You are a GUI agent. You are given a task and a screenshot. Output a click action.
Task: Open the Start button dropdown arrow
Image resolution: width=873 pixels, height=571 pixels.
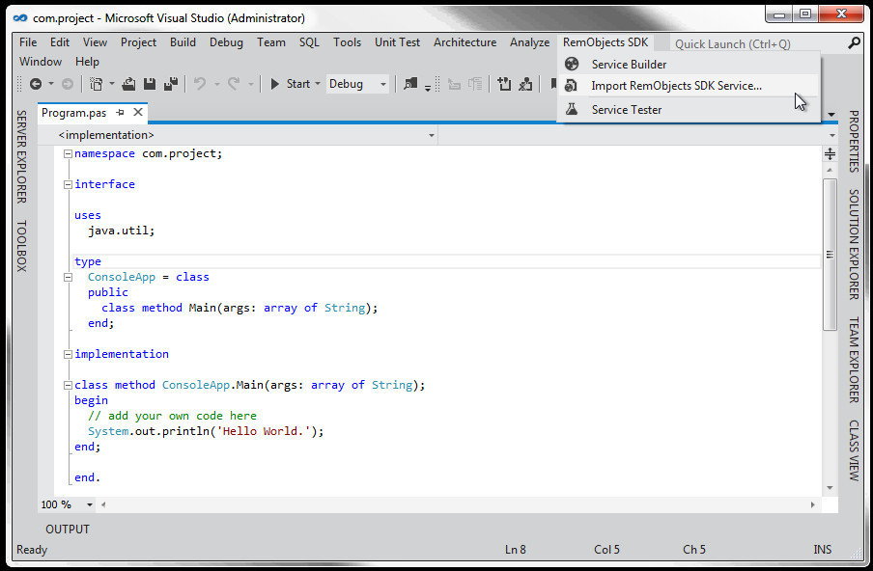pyautogui.click(x=318, y=84)
